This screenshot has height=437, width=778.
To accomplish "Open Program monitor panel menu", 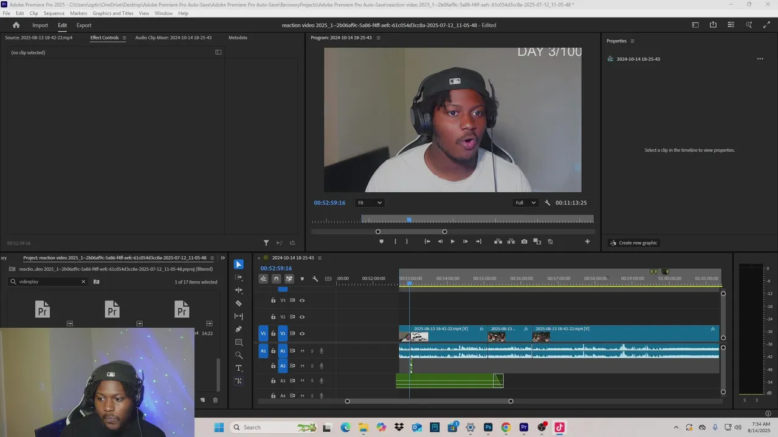I will [x=378, y=38].
